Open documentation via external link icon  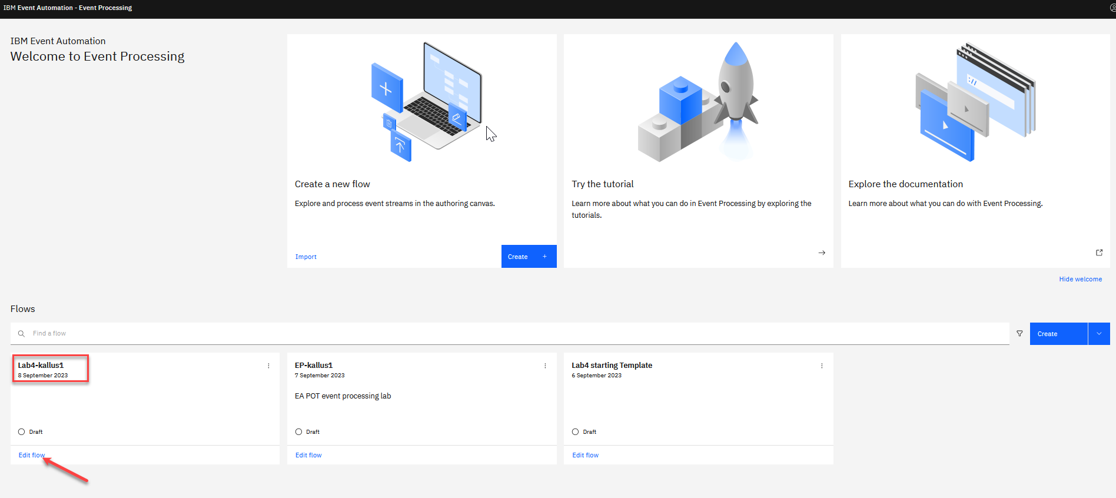[1099, 253]
